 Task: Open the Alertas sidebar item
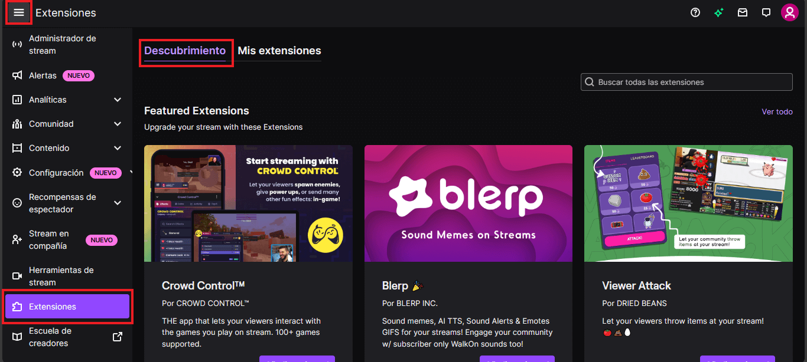tap(67, 75)
